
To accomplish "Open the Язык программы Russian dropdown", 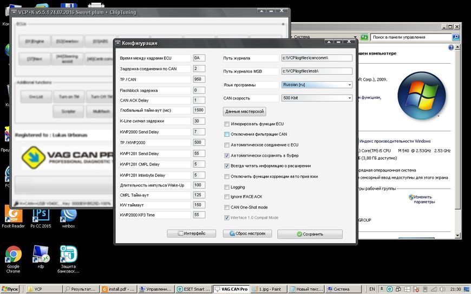I will click(x=317, y=85).
